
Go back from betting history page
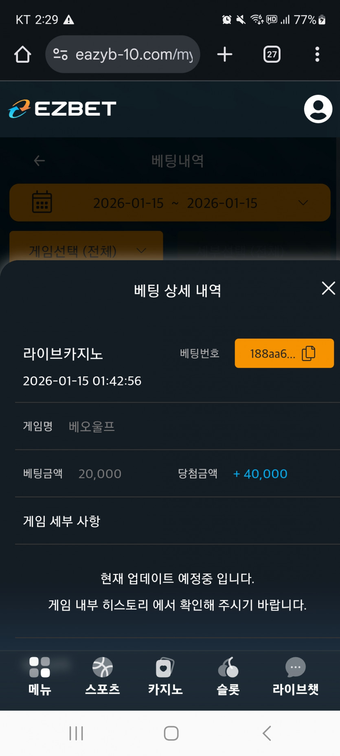(39, 161)
